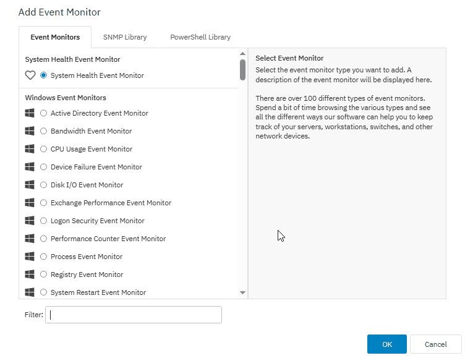This screenshot has height=358, width=465.
Task: Click Windows icon beside Exchange Performance monitor
Action: [x=30, y=203]
